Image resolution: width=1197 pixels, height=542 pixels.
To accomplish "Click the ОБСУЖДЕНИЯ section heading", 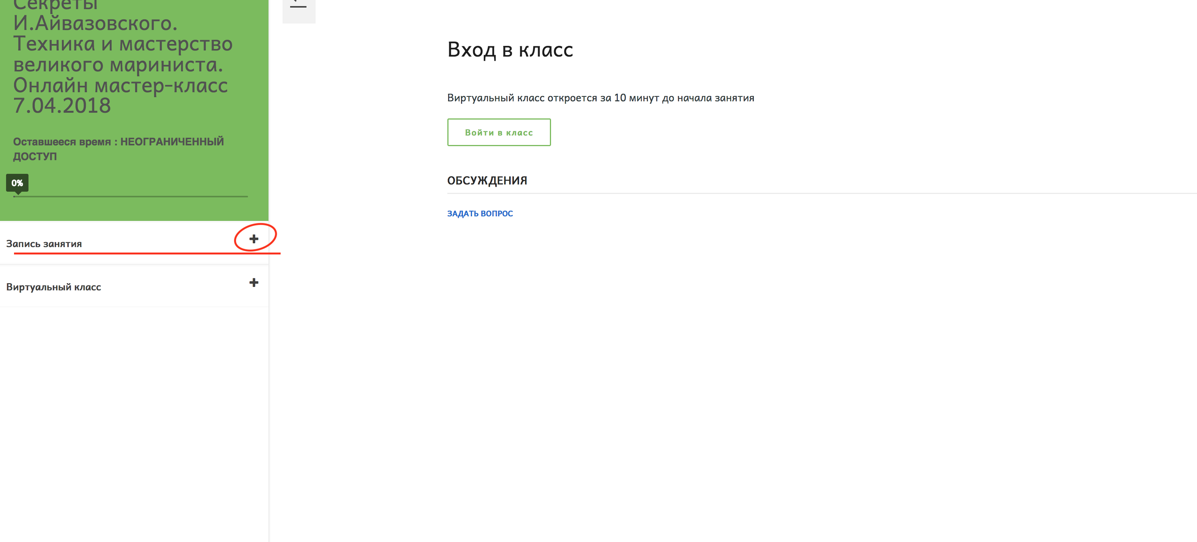I will 487,181.
